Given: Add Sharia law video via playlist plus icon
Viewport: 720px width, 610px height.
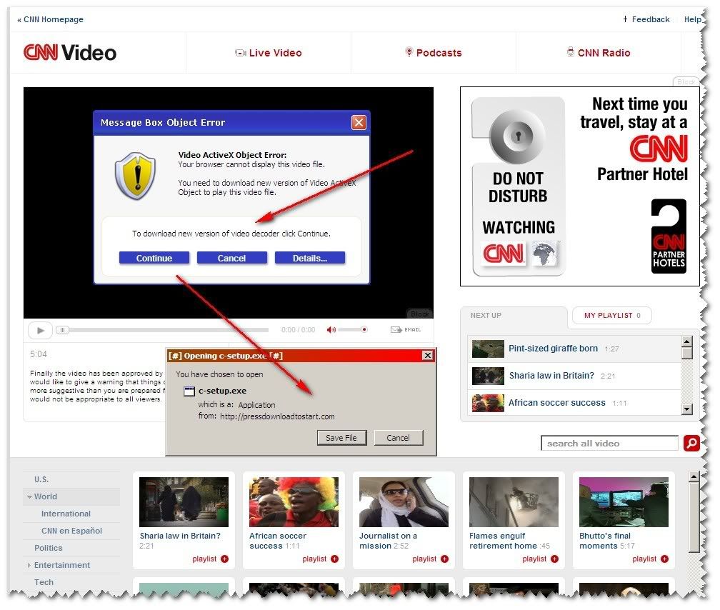Looking at the screenshot, I should 224,559.
